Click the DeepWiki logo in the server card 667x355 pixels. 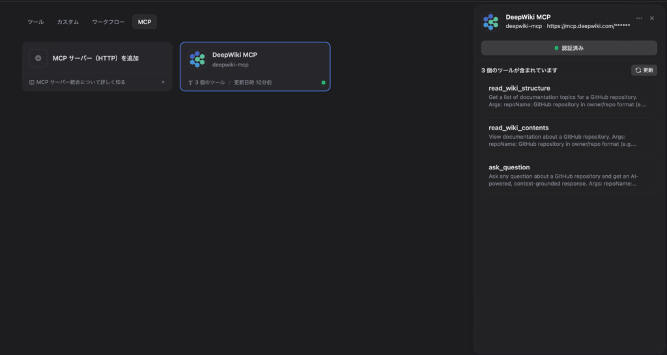point(197,59)
